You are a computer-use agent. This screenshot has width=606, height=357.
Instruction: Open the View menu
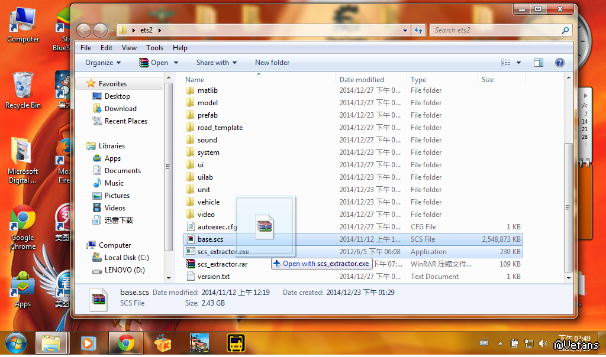(x=129, y=48)
